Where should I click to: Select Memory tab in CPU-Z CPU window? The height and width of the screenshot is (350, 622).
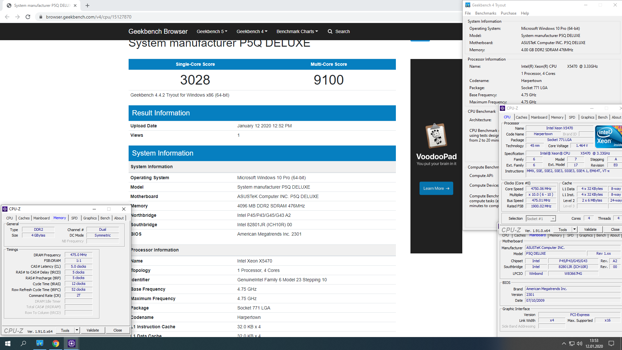tap(557, 117)
